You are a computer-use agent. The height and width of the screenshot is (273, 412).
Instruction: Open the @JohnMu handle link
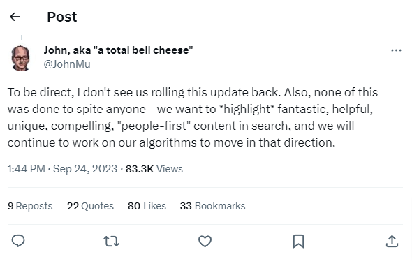(67, 64)
